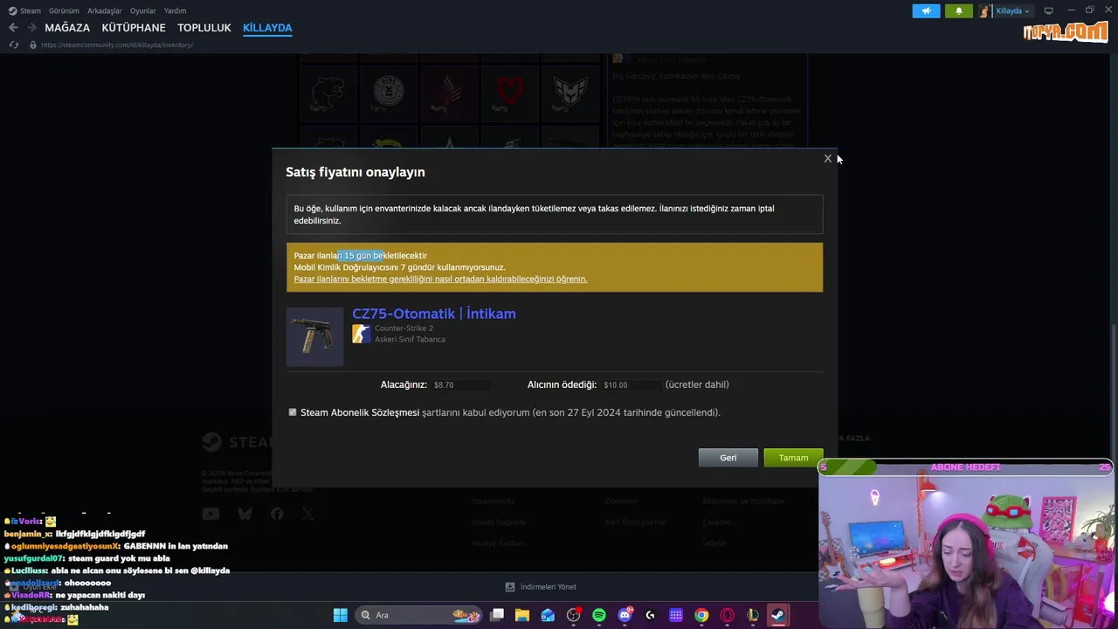The height and width of the screenshot is (629, 1118).
Task: Open Google Chrome from the taskbar
Action: 701,615
